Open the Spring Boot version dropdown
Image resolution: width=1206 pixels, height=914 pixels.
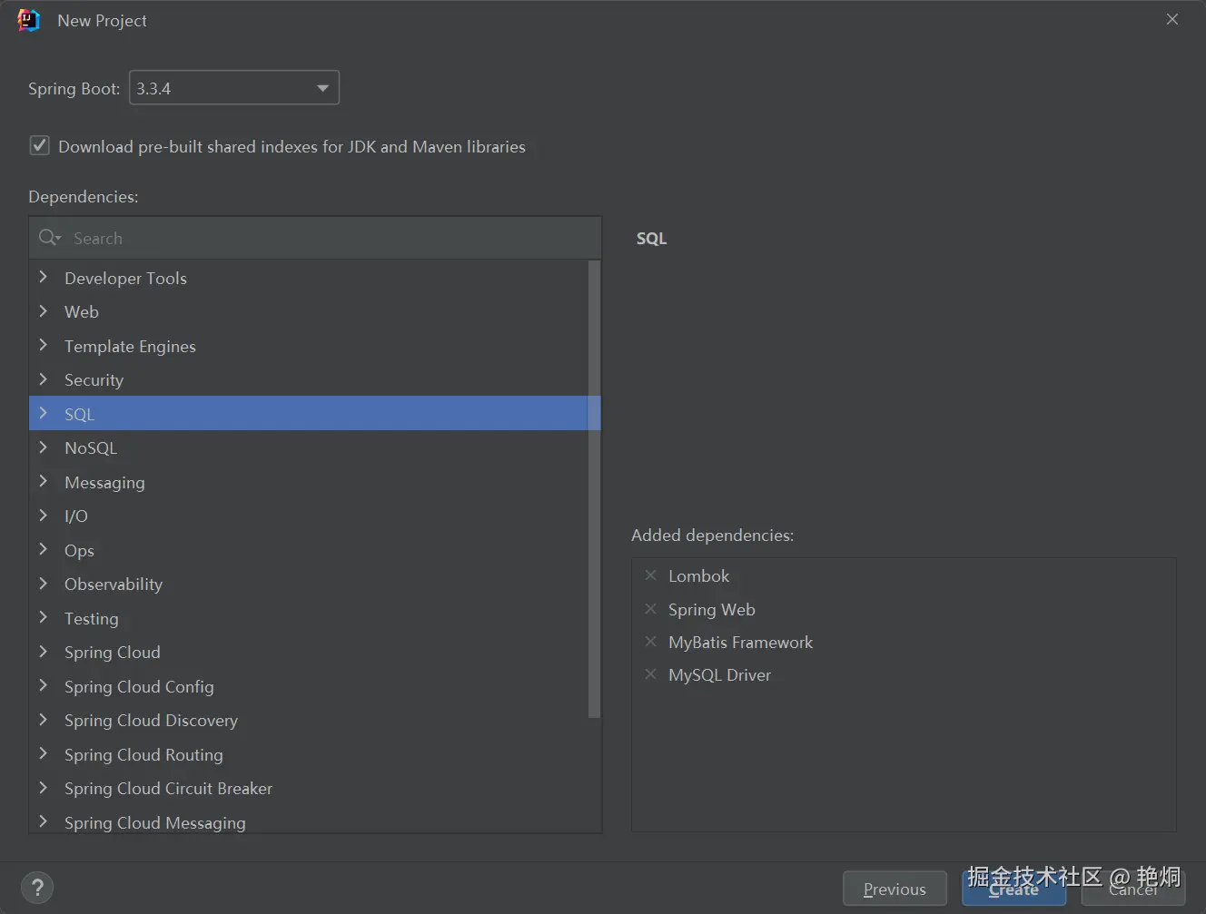tap(234, 88)
